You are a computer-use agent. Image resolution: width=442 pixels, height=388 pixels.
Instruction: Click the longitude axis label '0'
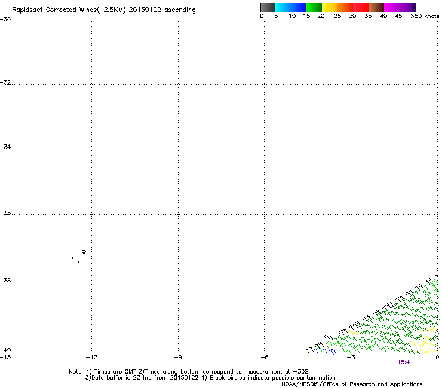click(x=437, y=358)
